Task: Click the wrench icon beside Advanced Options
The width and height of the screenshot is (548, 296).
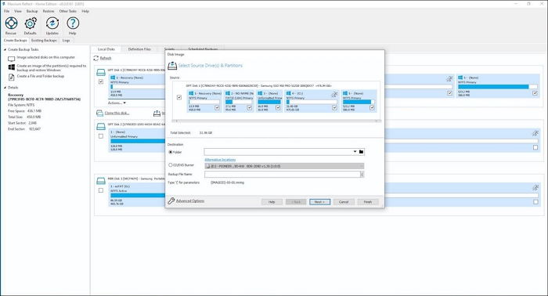Action: click(171, 200)
